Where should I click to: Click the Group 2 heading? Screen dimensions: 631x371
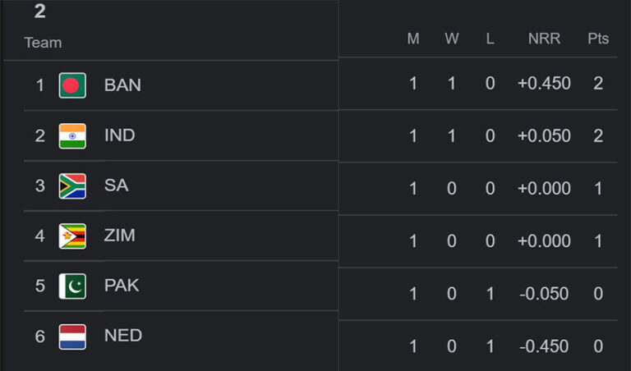[x=39, y=11]
